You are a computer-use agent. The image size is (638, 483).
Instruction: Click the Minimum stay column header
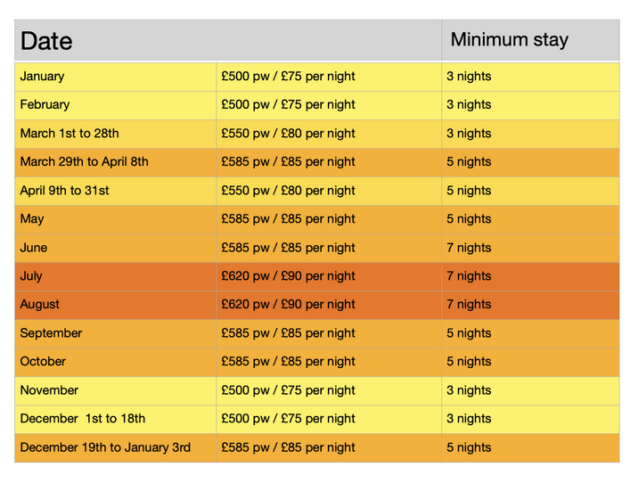coord(509,40)
